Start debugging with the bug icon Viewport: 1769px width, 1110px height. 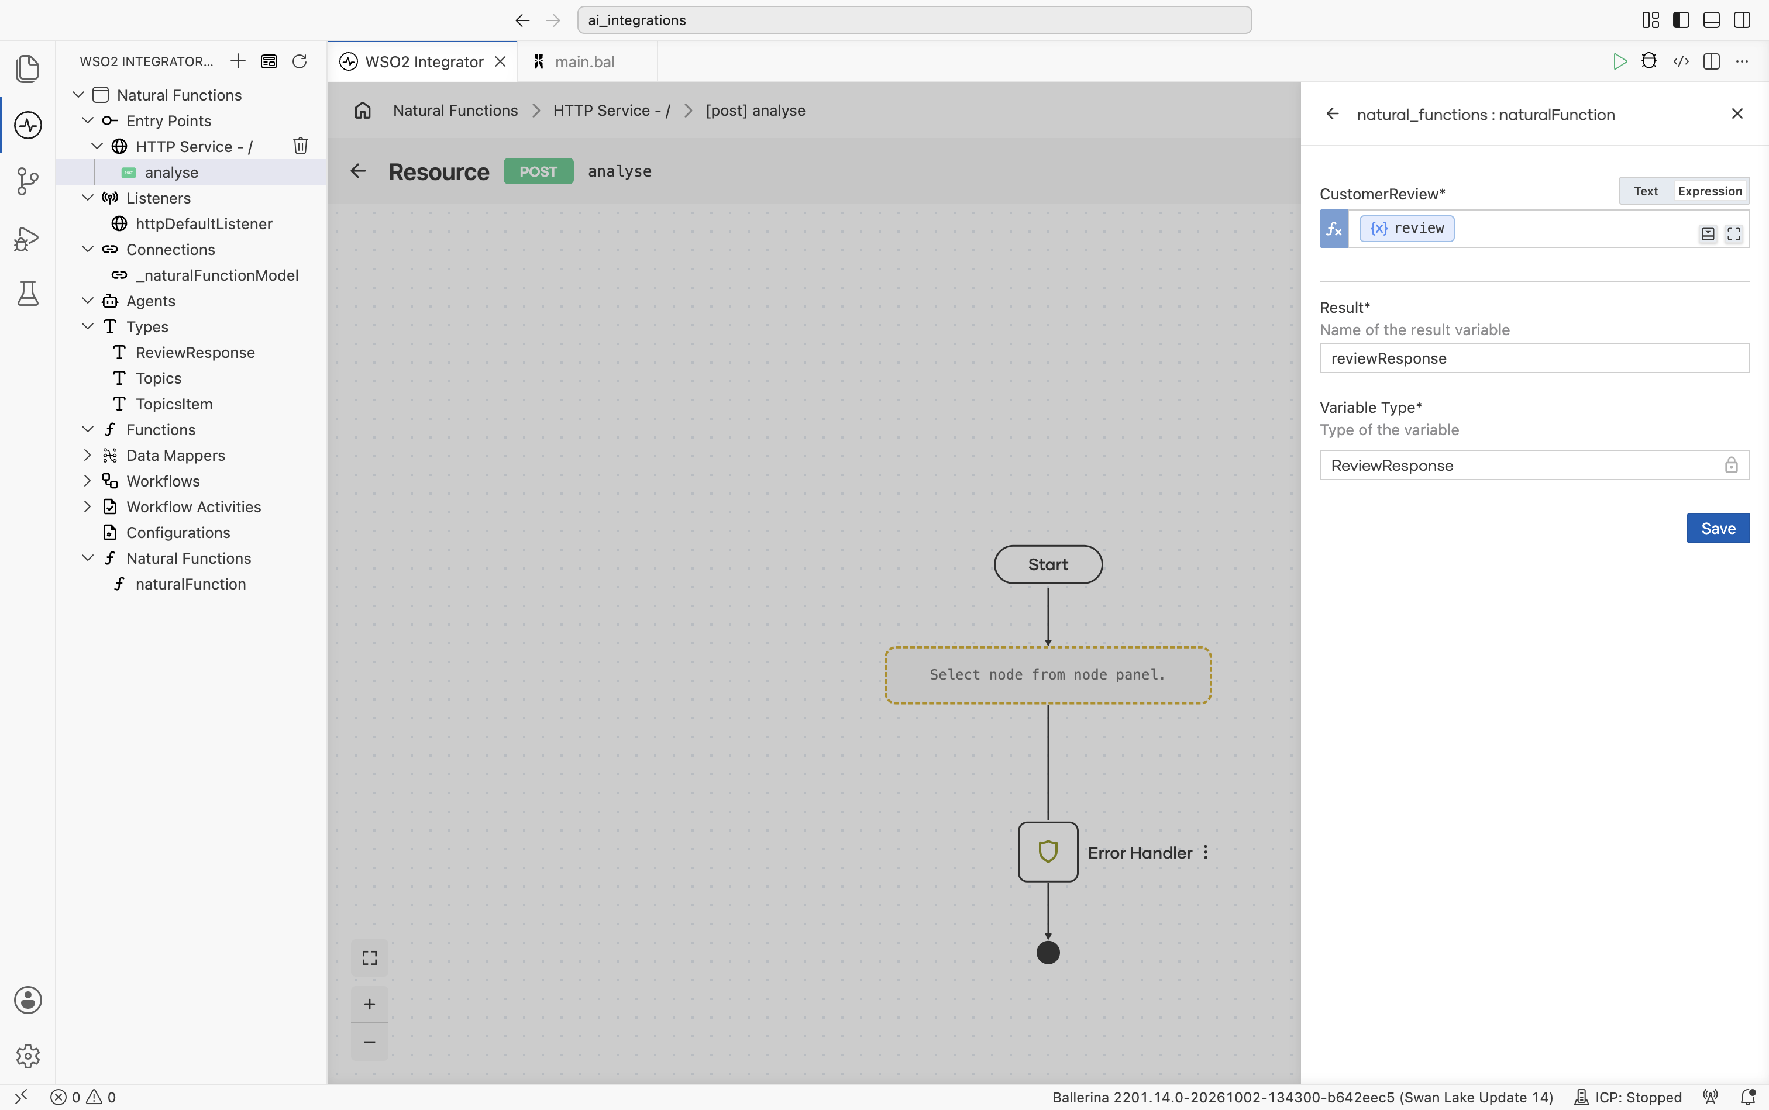coord(1649,61)
